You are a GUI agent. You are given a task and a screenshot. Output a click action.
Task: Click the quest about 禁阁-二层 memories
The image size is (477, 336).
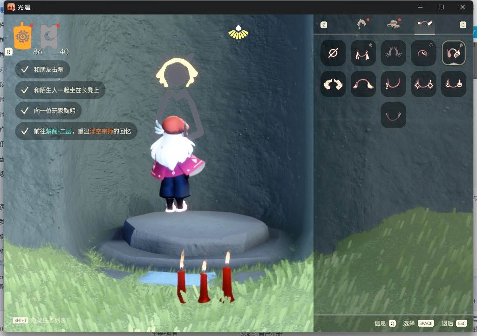(x=76, y=131)
